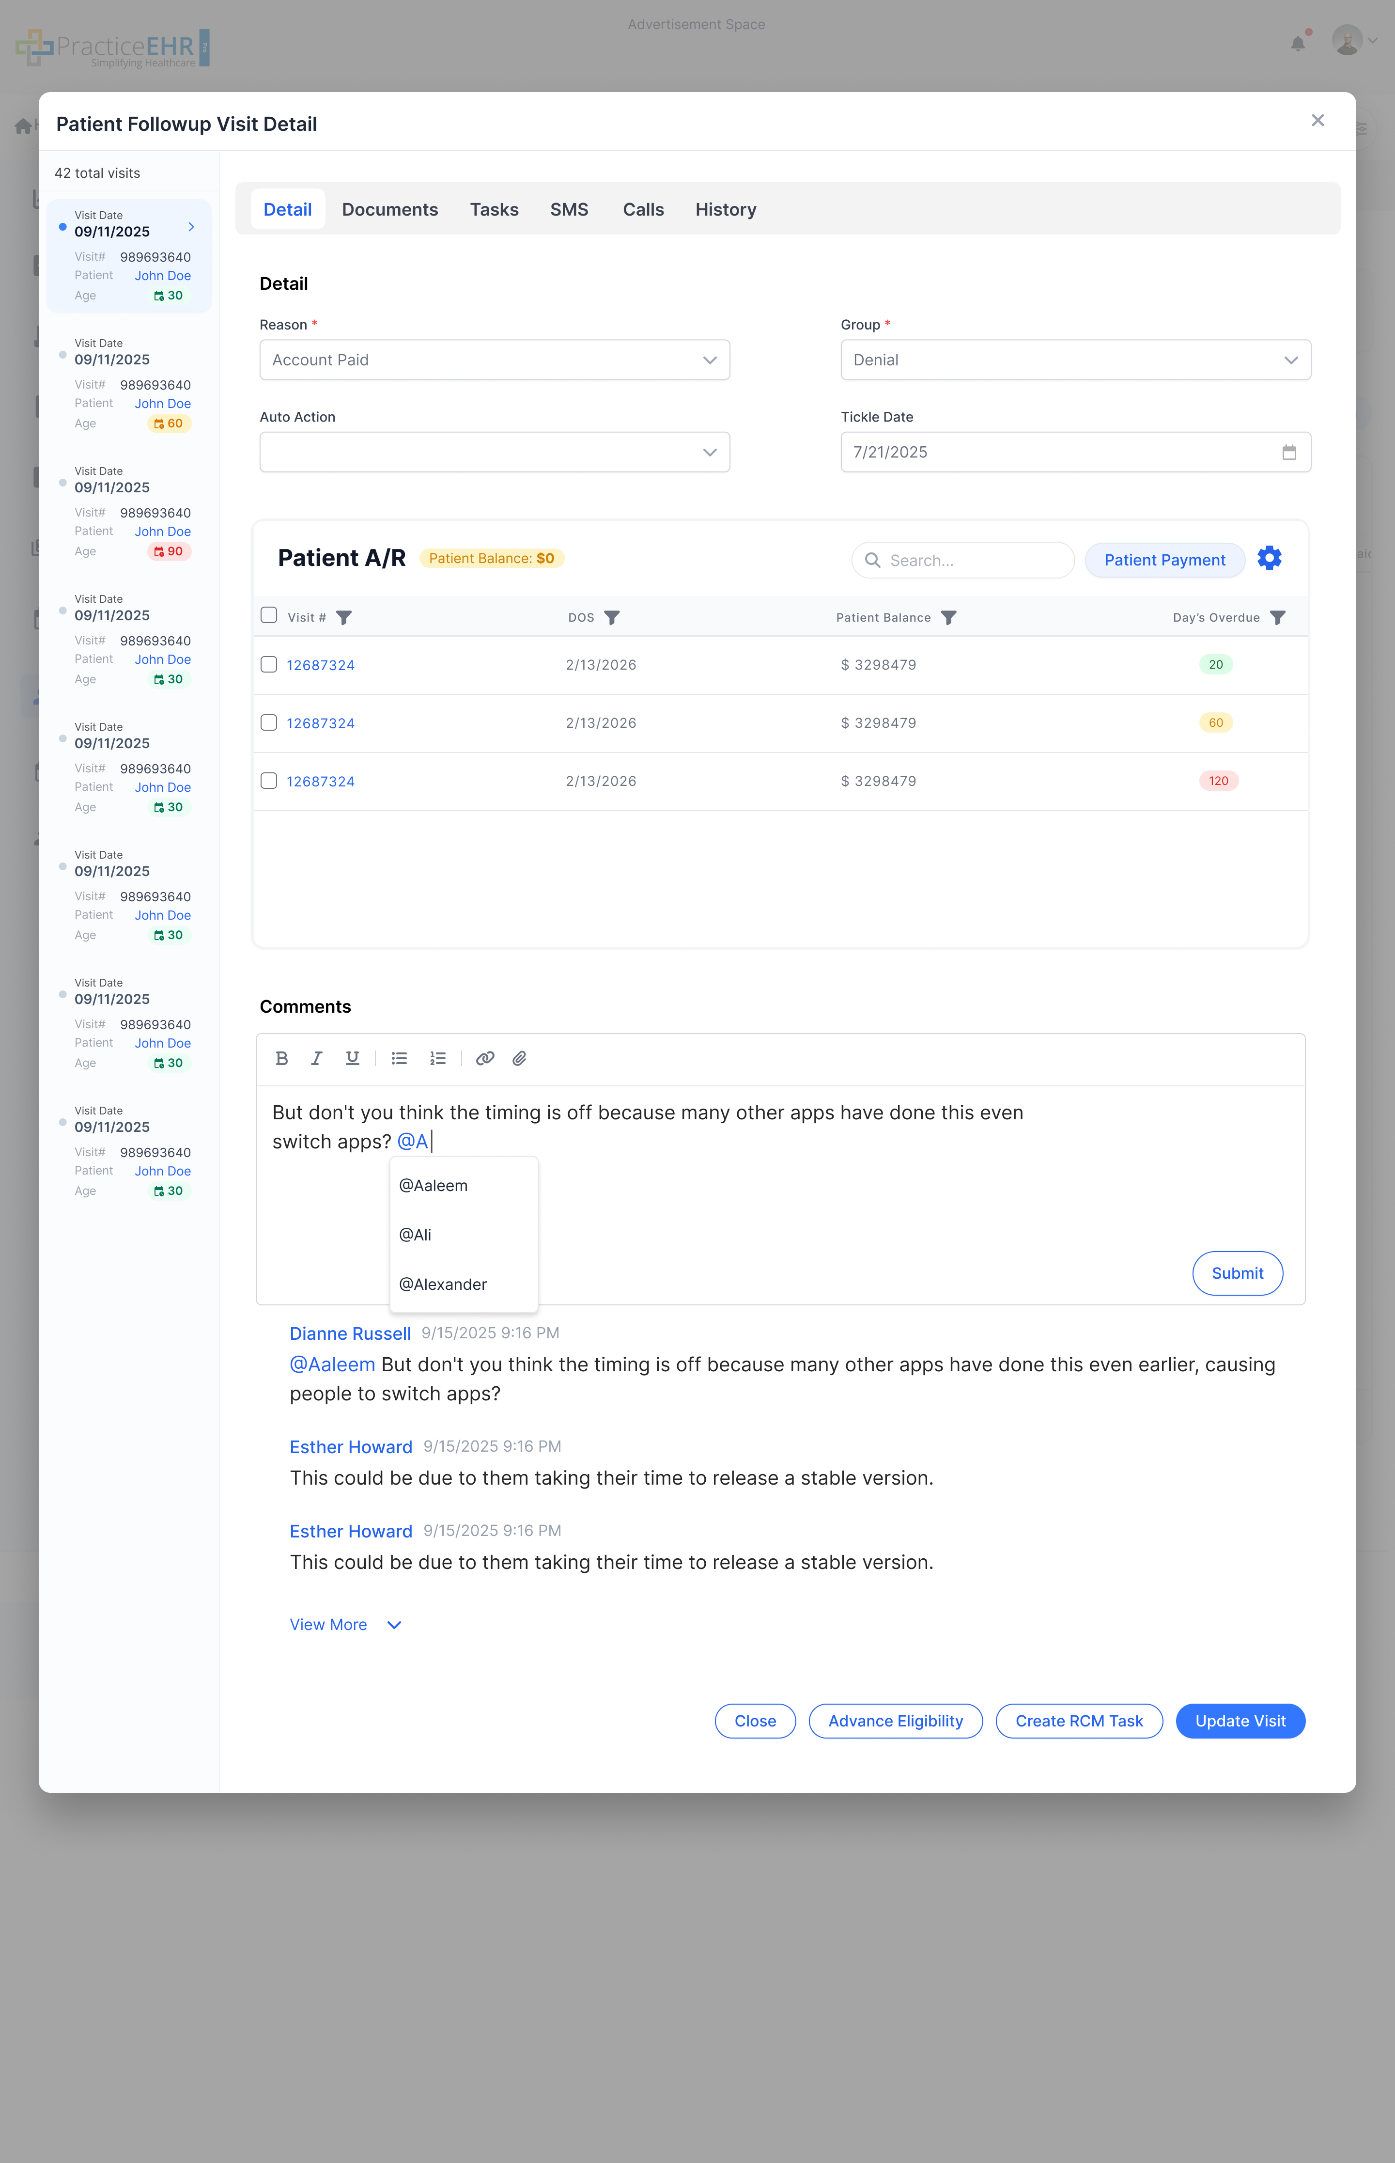Open the History tab

(x=726, y=209)
